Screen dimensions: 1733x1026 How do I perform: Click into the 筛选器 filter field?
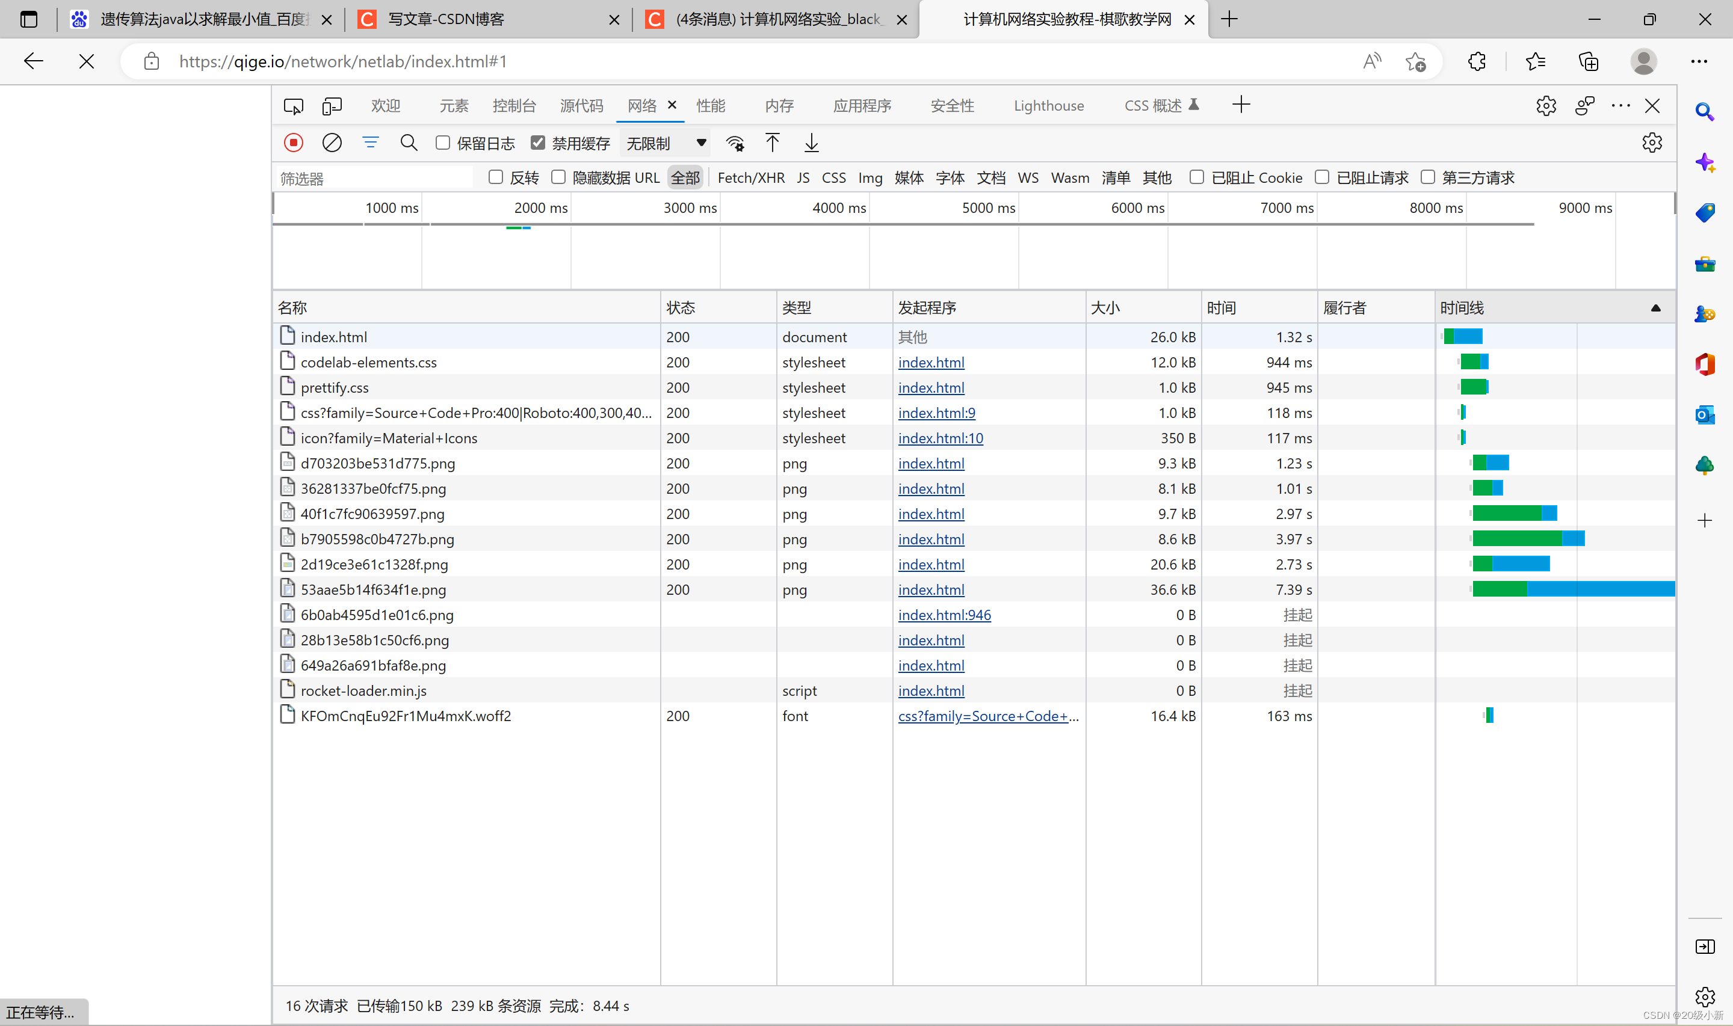click(374, 179)
